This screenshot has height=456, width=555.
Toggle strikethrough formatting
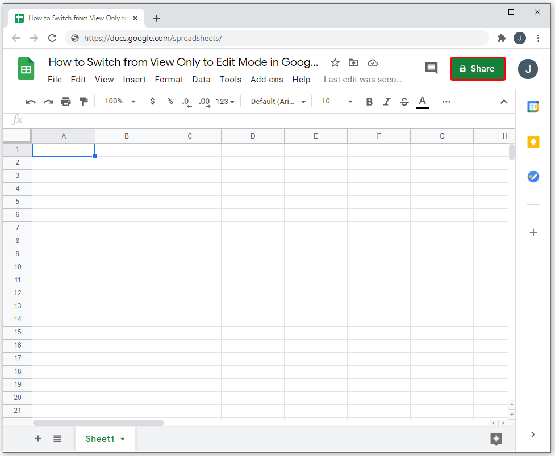pyautogui.click(x=404, y=102)
